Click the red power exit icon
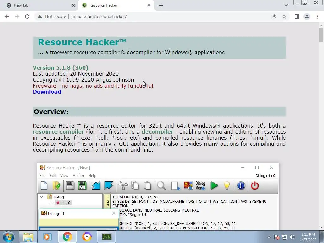 (255, 185)
